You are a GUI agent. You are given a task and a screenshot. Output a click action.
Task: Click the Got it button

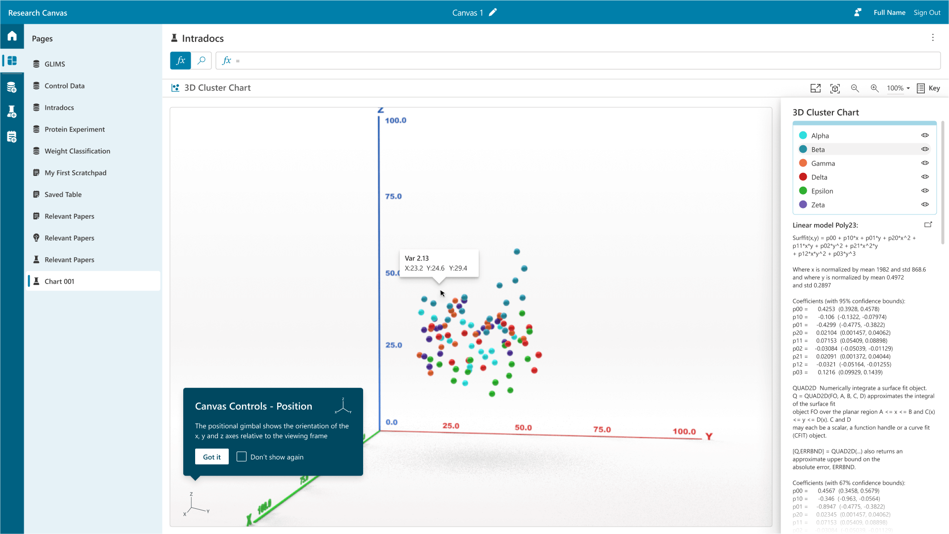[x=211, y=456]
